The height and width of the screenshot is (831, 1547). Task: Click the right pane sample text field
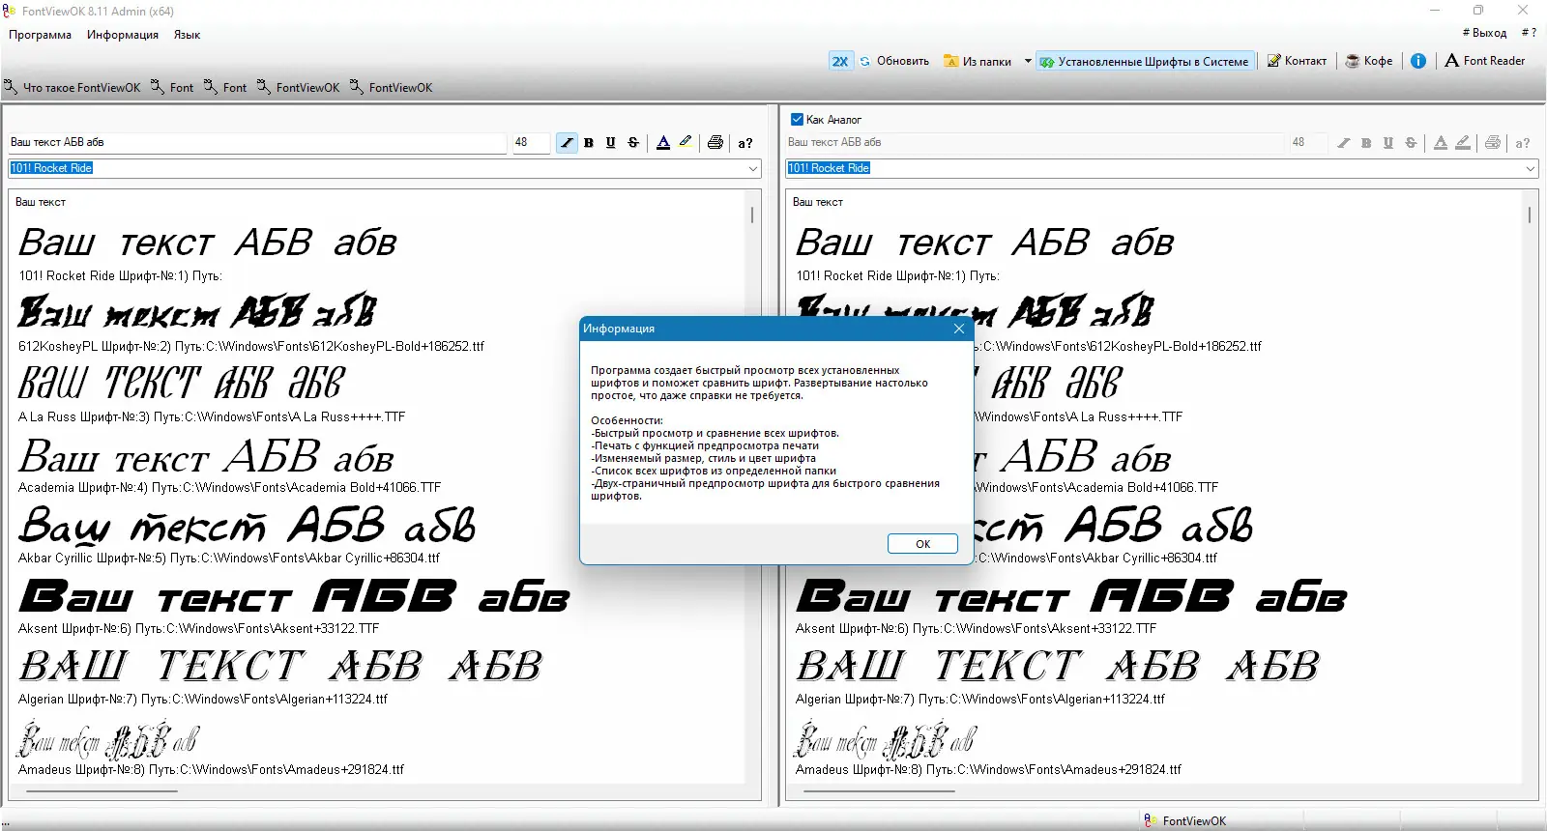[1035, 142]
